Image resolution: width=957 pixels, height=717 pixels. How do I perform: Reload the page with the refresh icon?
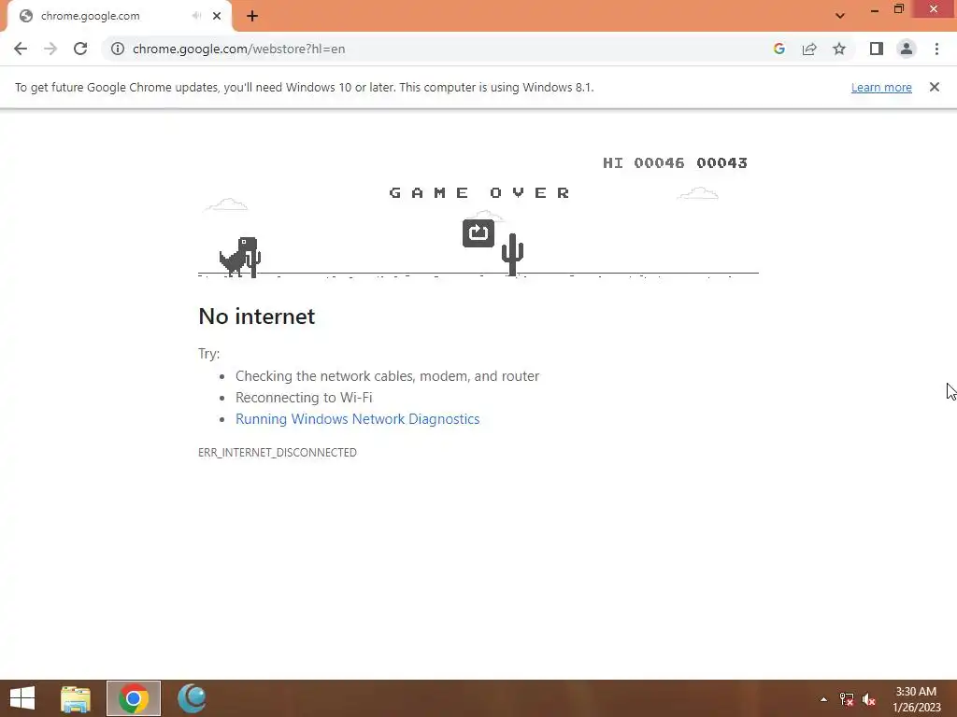(x=80, y=49)
